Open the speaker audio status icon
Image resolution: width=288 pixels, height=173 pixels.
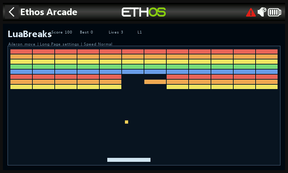point(262,12)
